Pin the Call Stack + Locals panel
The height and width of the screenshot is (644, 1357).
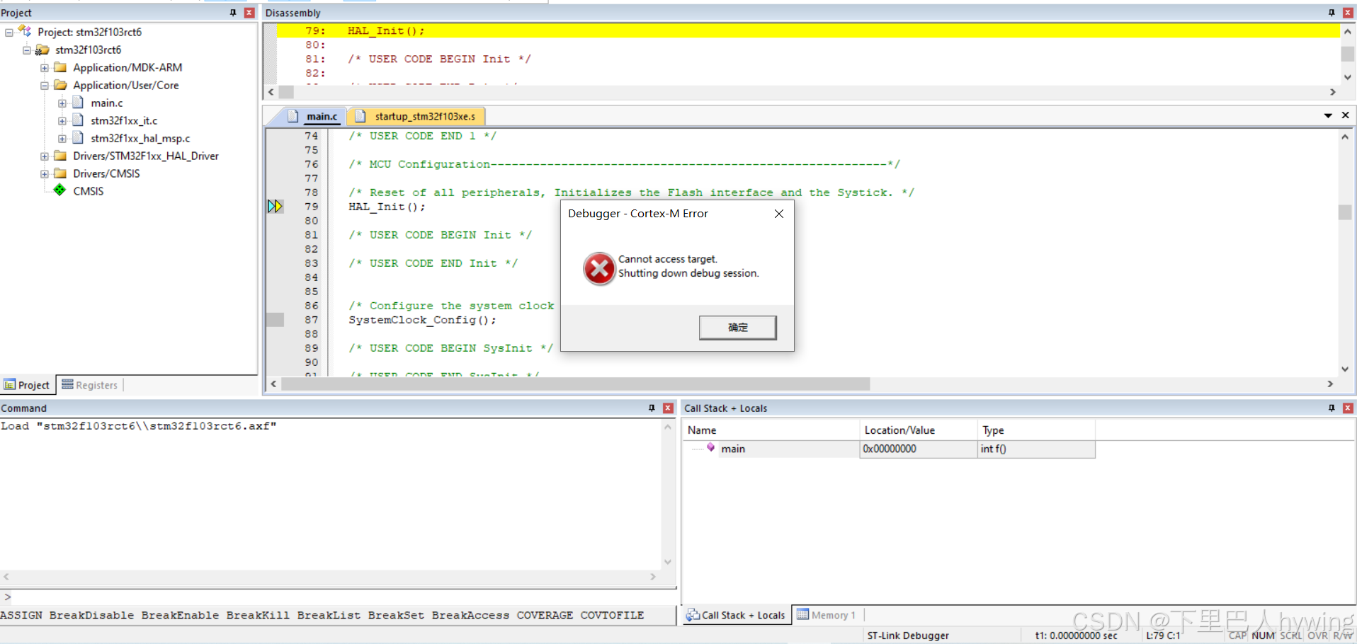1332,408
